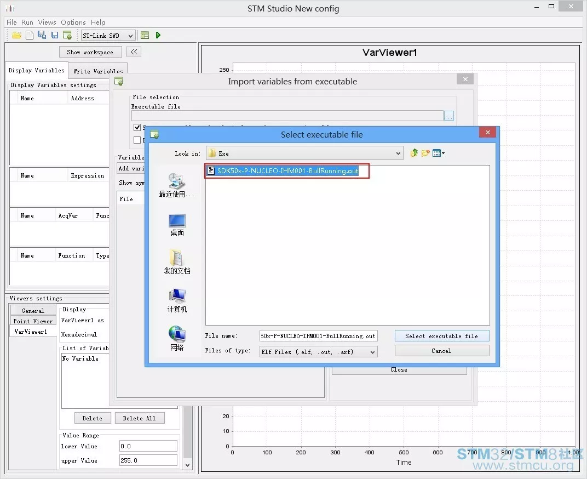This screenshot has height=479, width=587.
Task: Open 我的文档 documents shortcut
Action: [177, 262]
